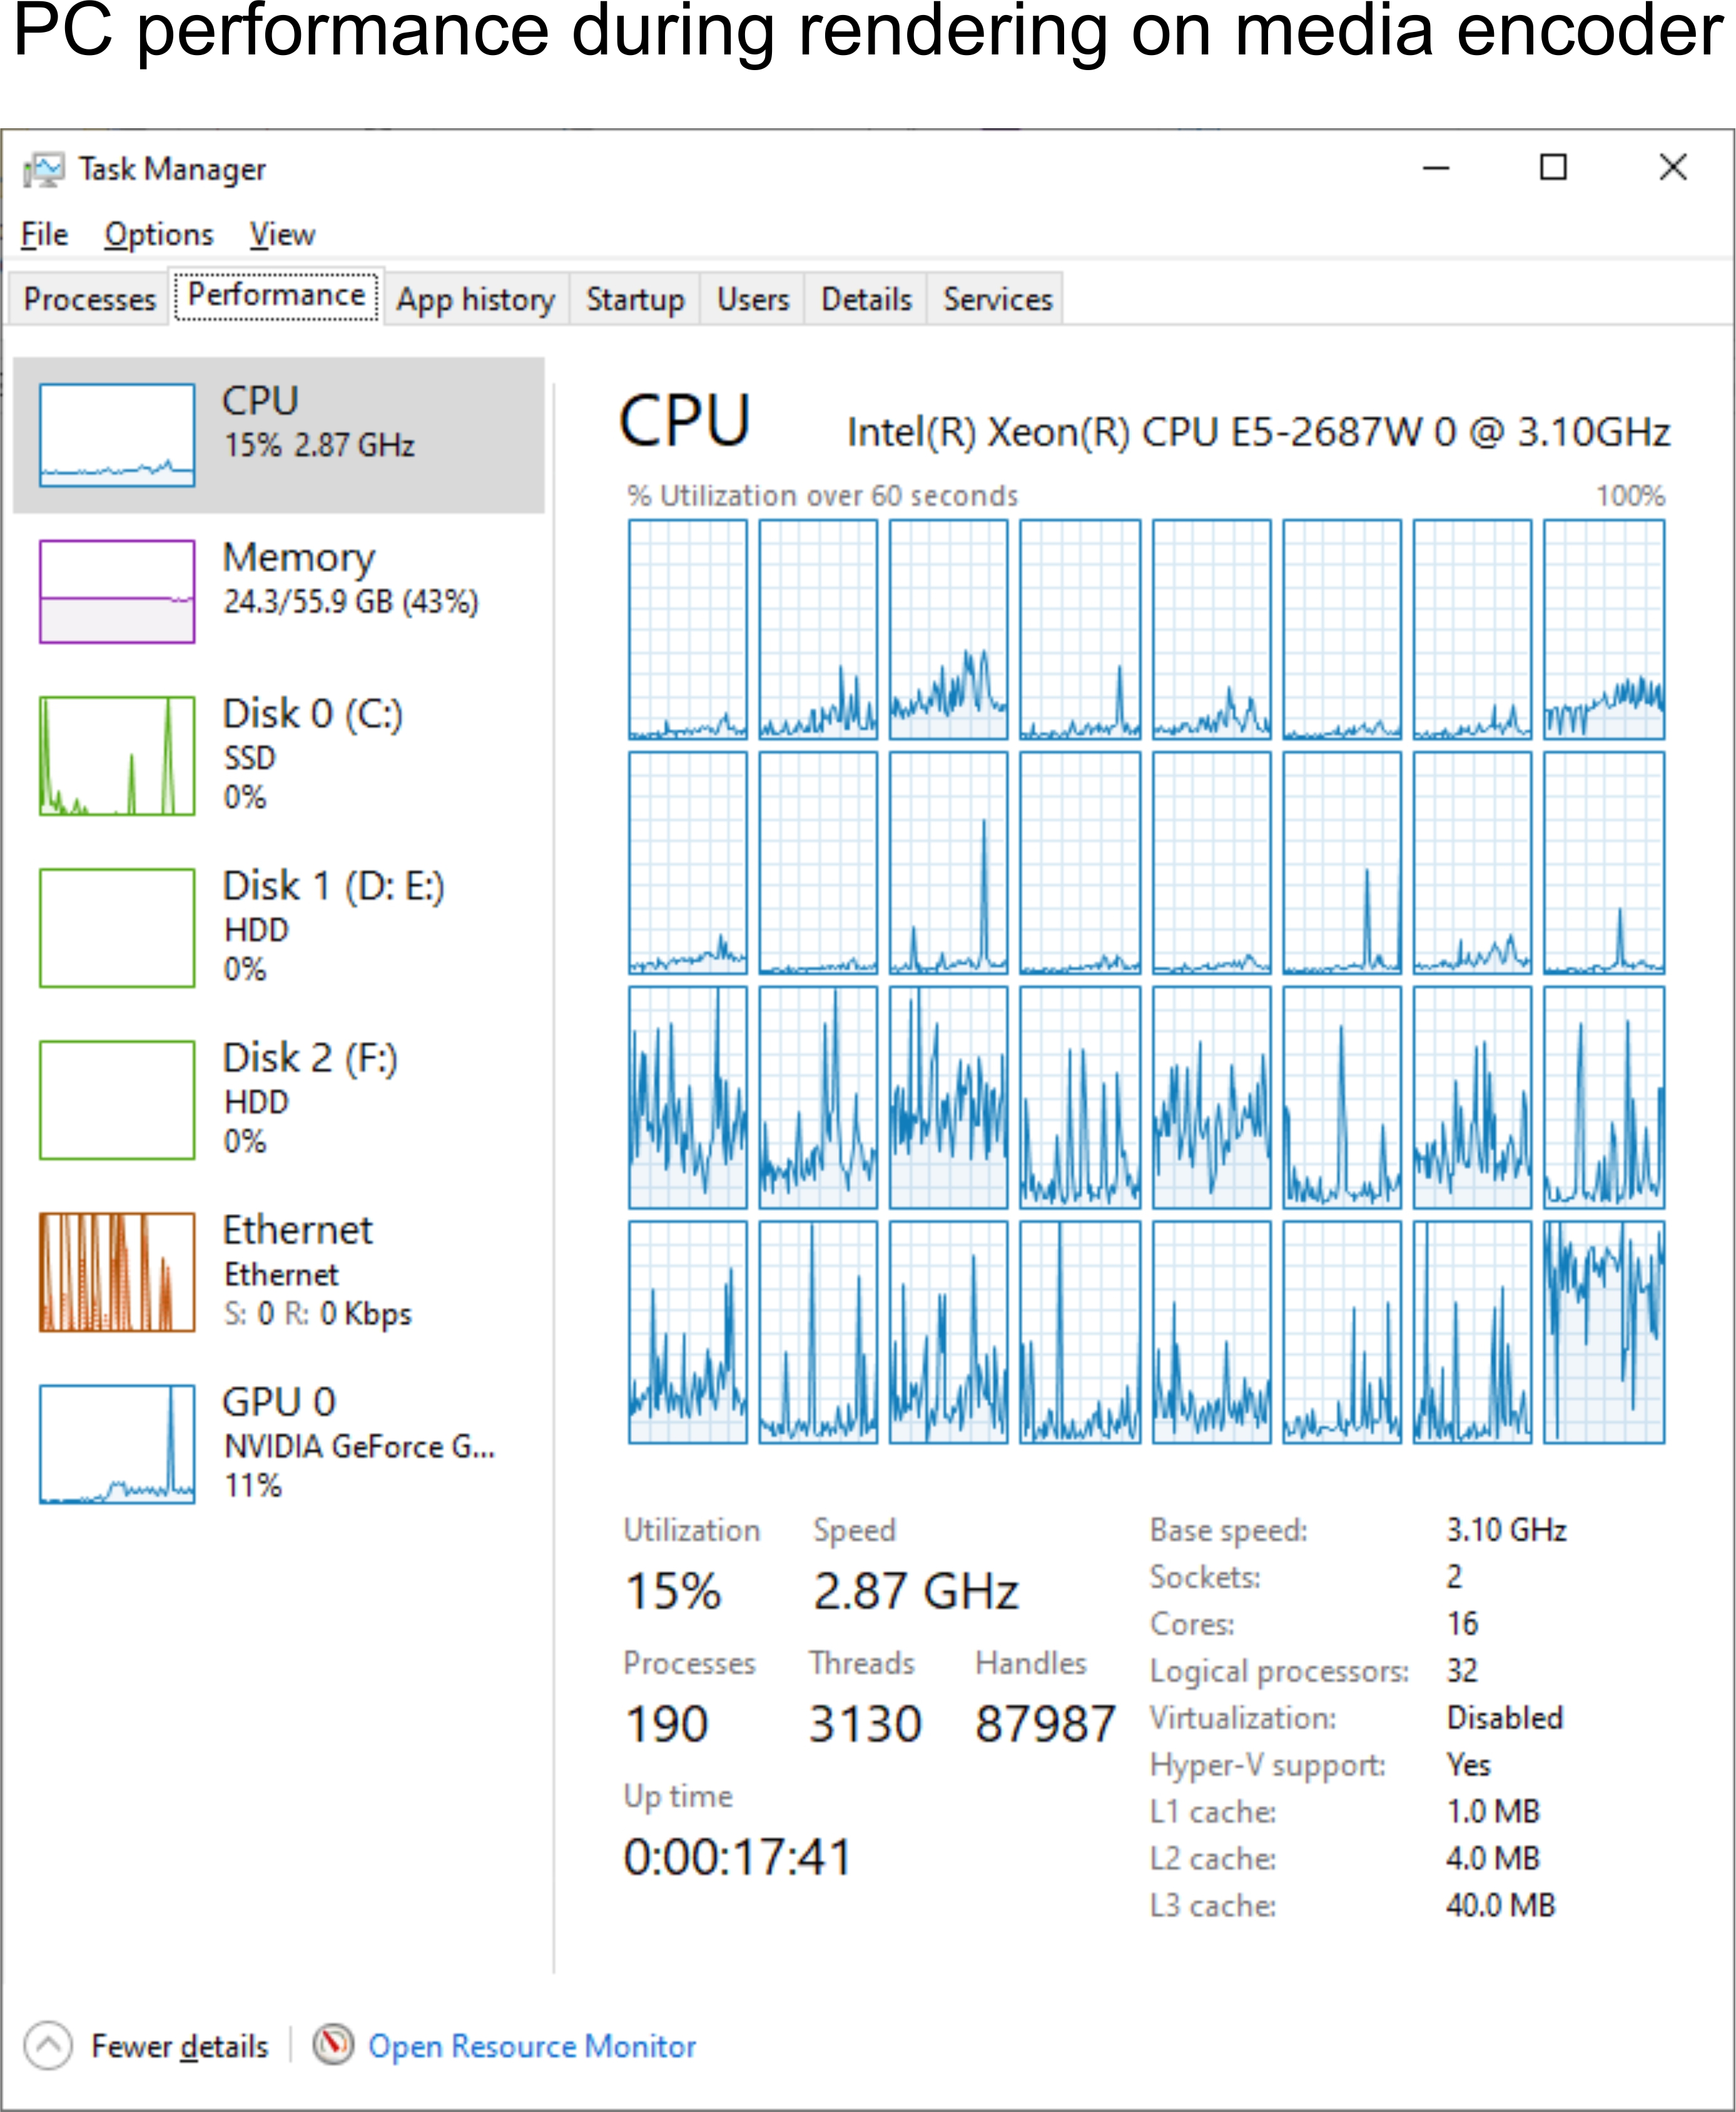
Task: Go to the Startup tab
Action: click(x=635, y=299)
